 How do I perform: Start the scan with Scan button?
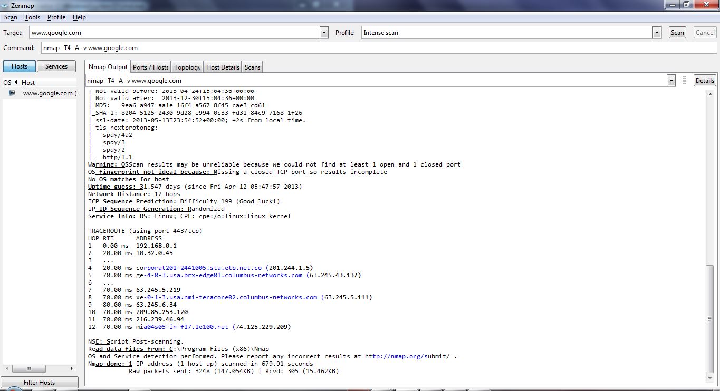tap(677, 33)
